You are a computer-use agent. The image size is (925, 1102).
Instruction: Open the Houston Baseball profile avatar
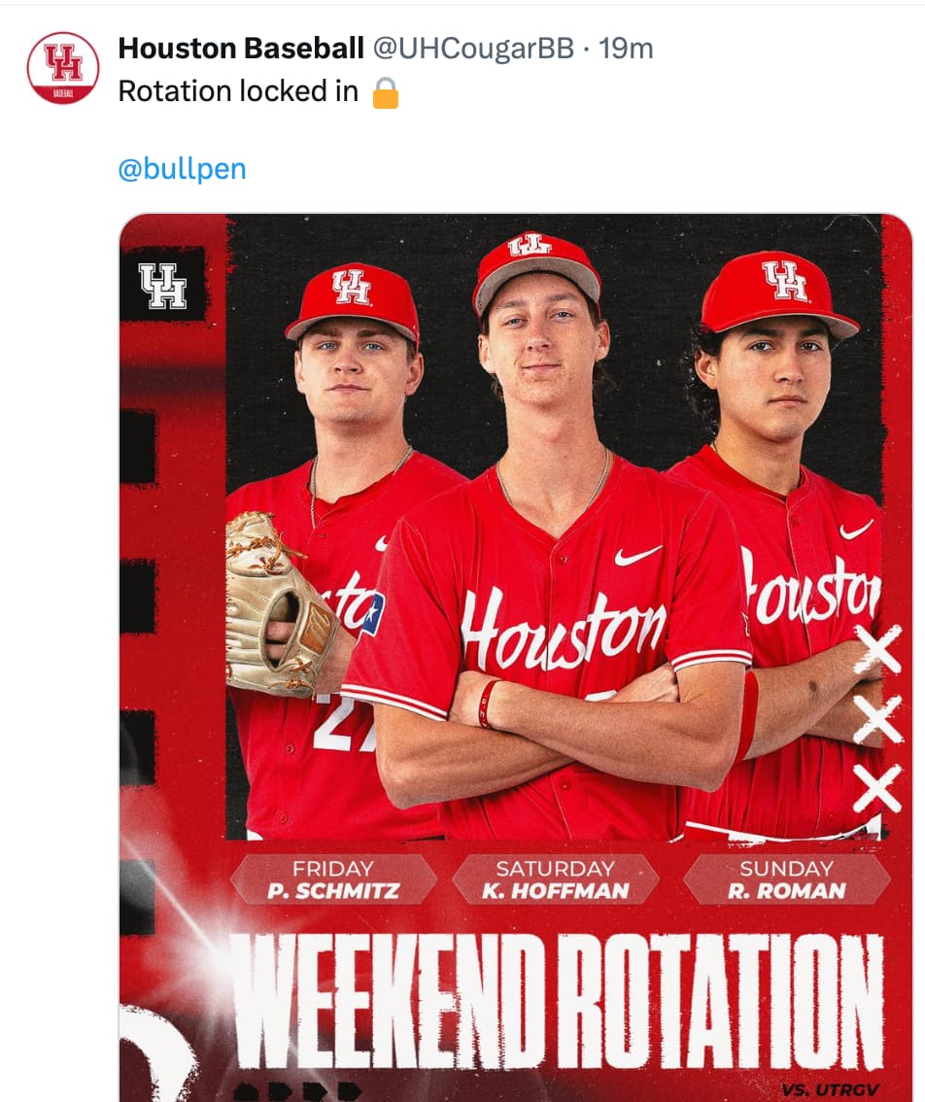tap(63, 68)
